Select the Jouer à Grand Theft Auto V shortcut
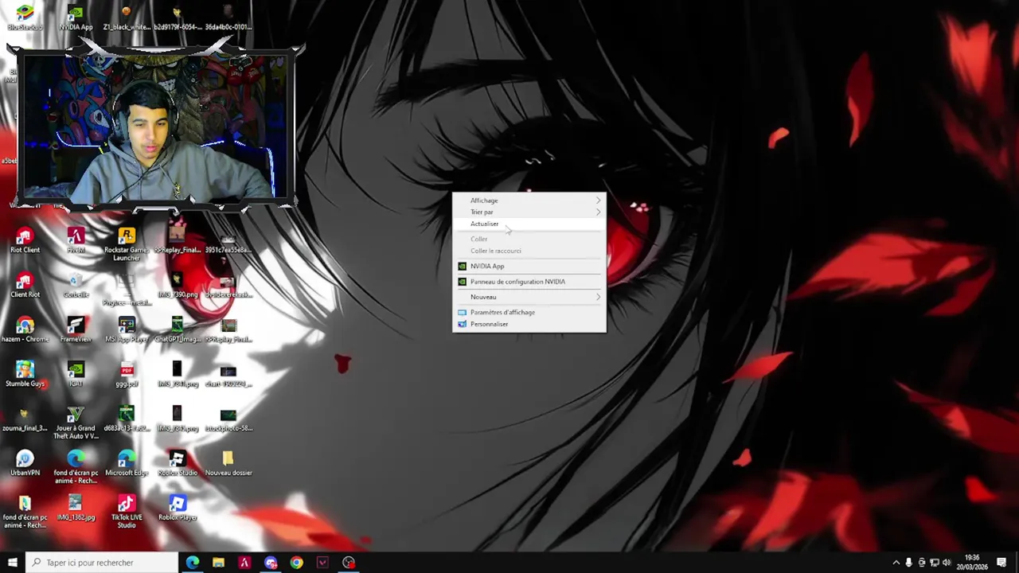This screenshot has width=1019, height=573. coord(76,422)
